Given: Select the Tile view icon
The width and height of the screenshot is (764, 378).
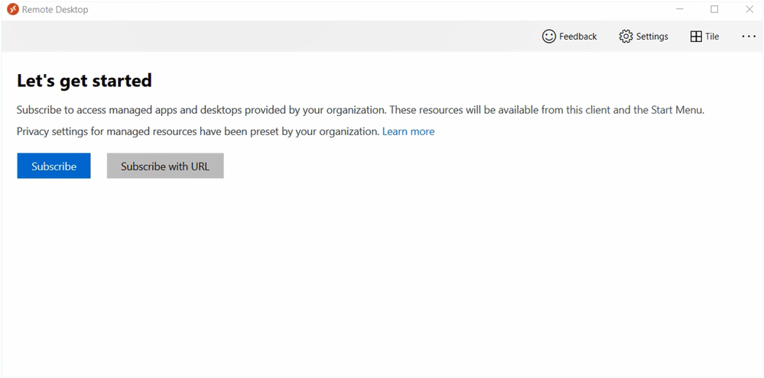Looking at the screenshot, I should (x=696, y=37).
